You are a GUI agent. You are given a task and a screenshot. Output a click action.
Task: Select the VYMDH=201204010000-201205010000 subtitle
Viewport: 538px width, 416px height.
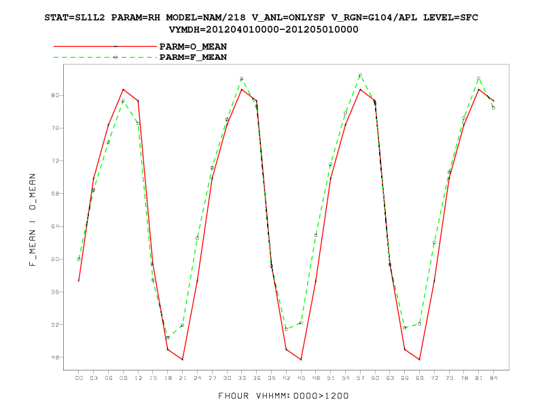(x=264, y=29)
